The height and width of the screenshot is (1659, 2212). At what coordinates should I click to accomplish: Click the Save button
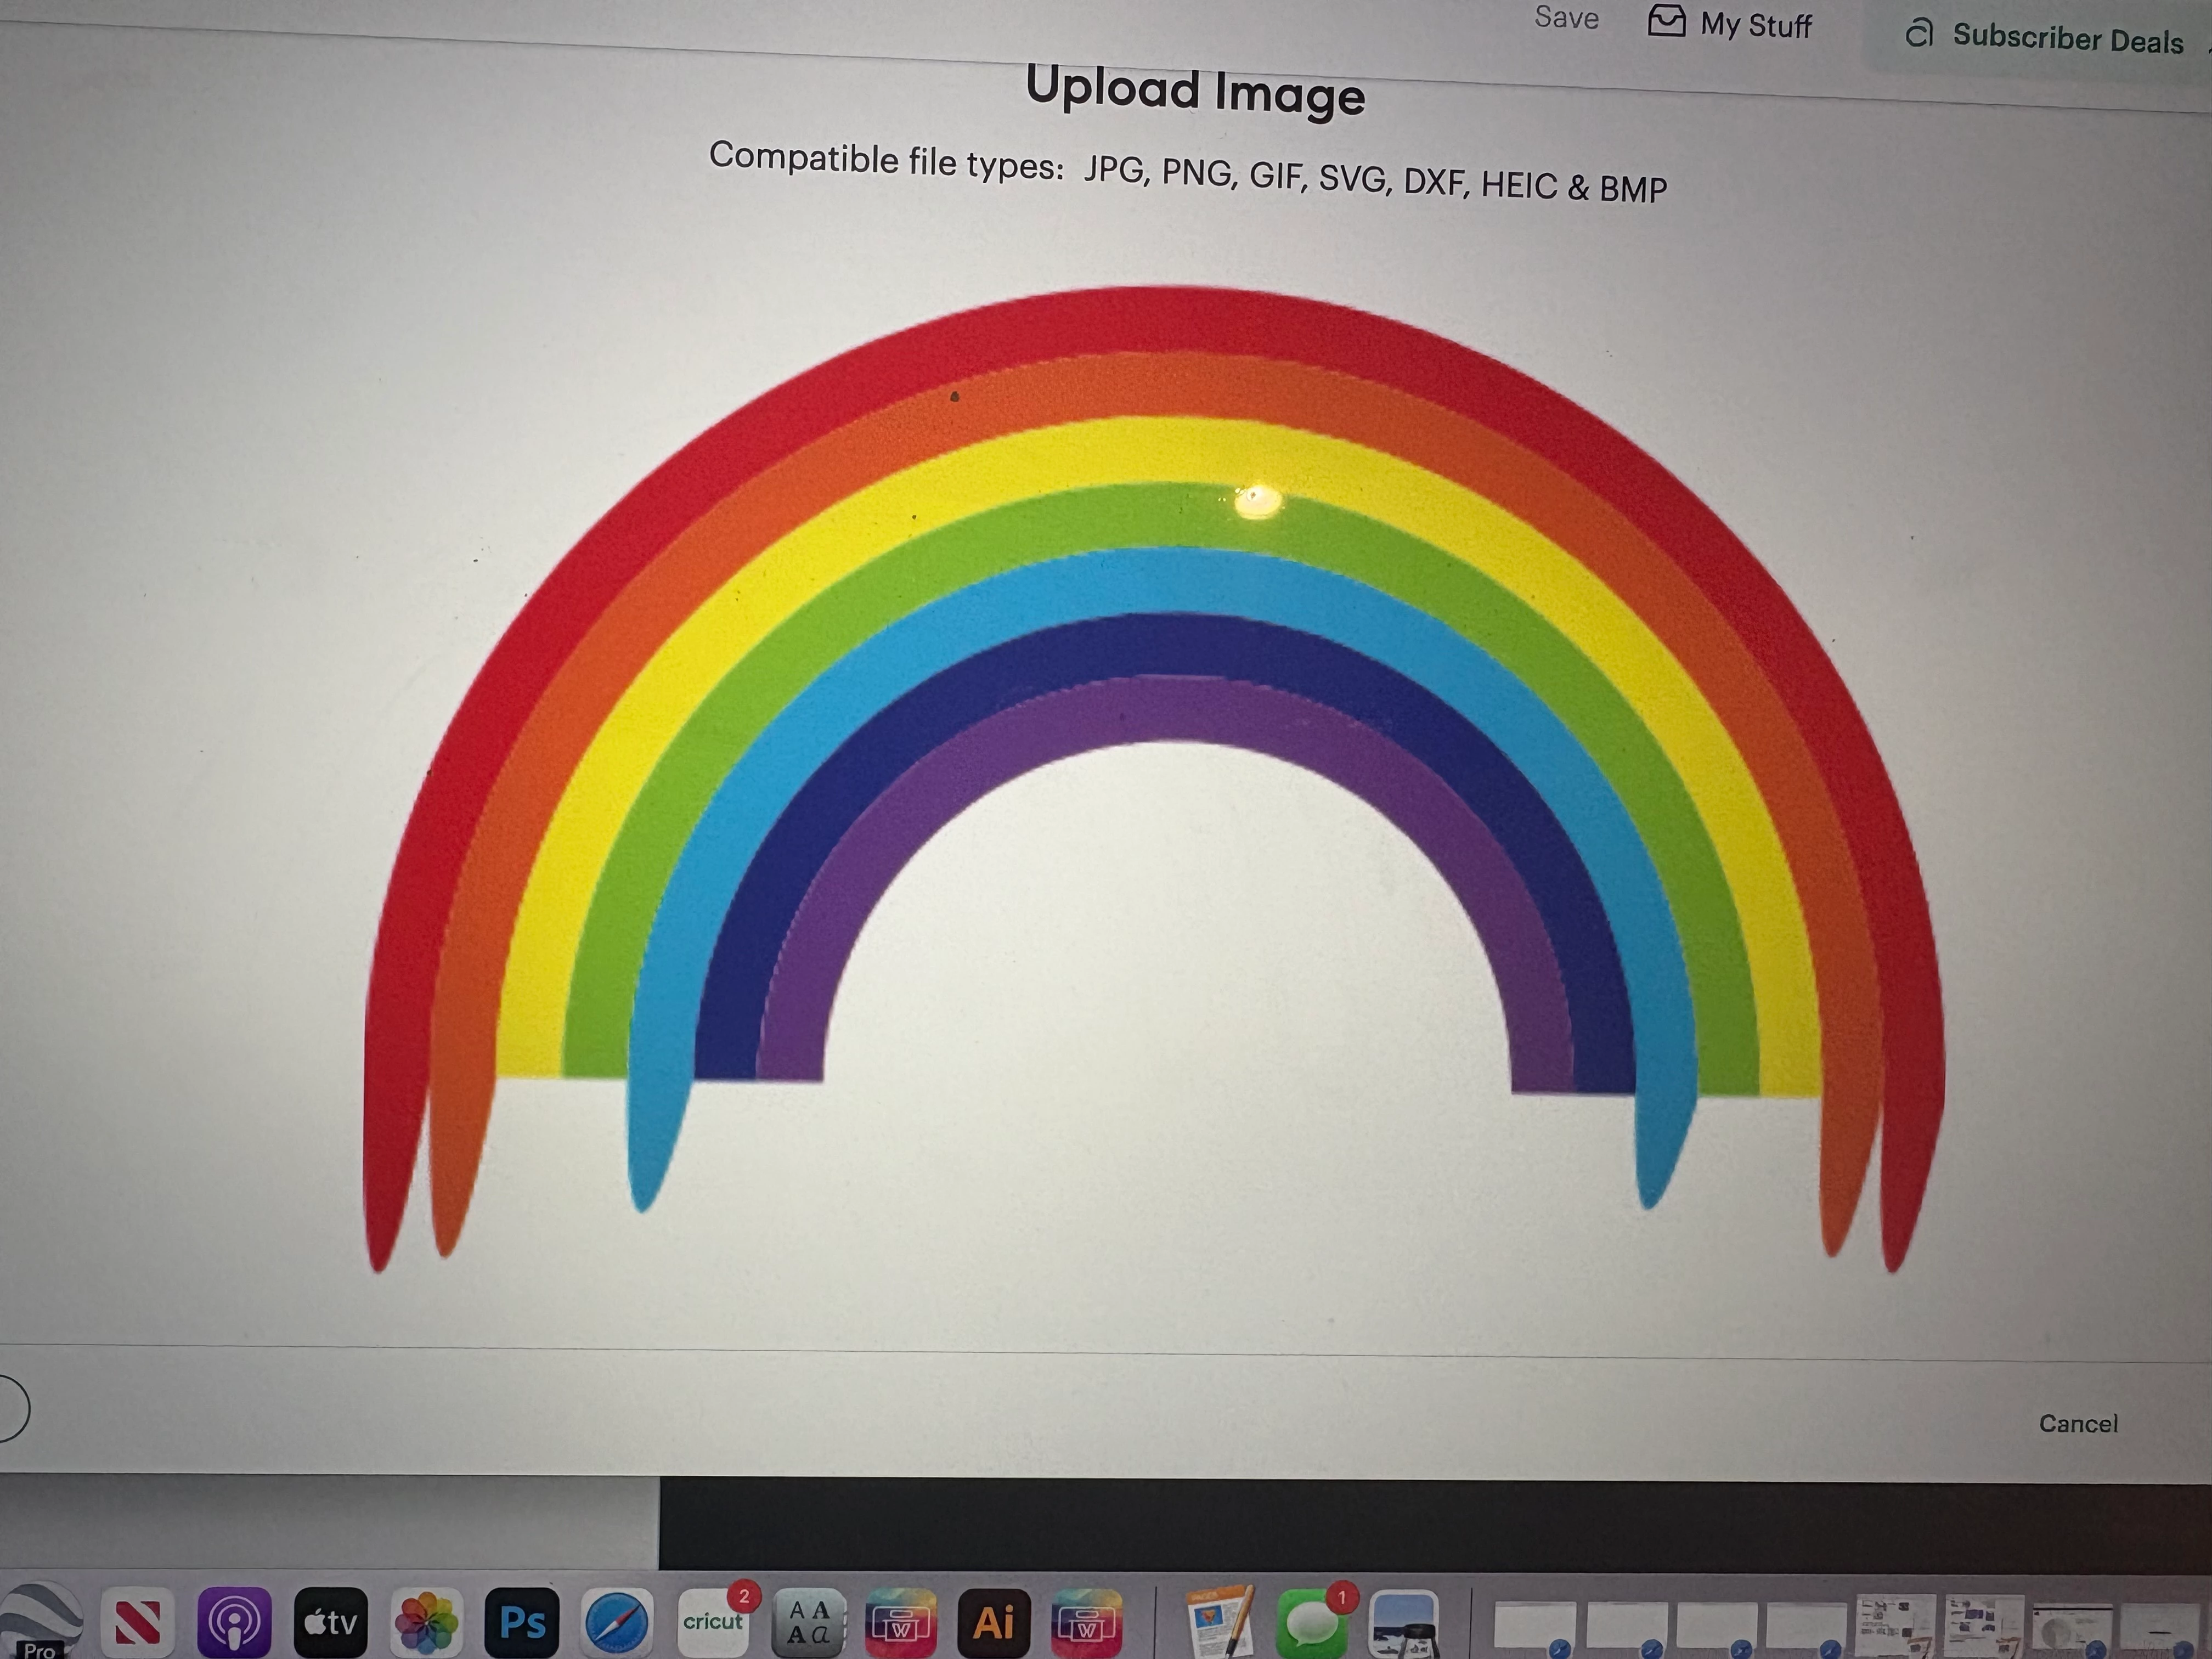[x=1566, y=18]
